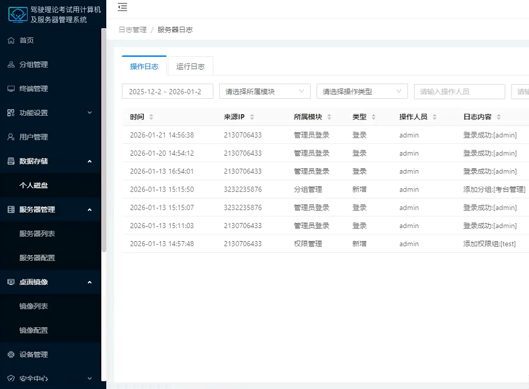Viewport: 529px width, 389px height.
Task: Click the monitor icon beside 终端管理
Action: click(11, 89)
